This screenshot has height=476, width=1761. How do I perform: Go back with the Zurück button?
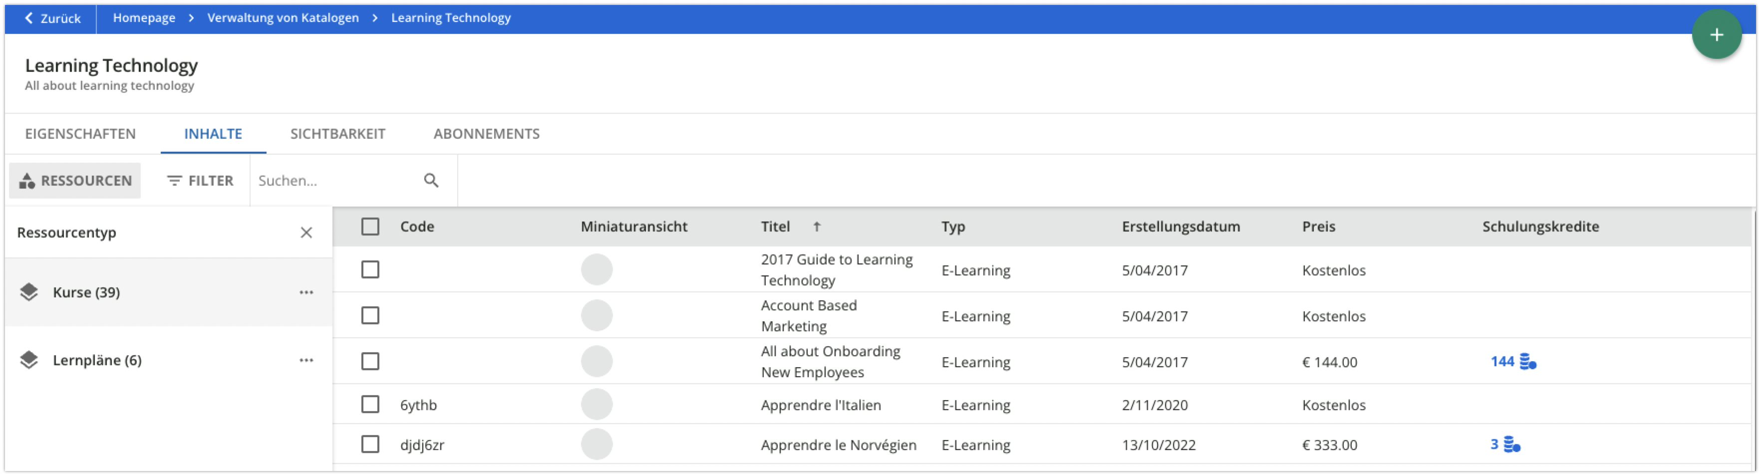pos(52,18)
